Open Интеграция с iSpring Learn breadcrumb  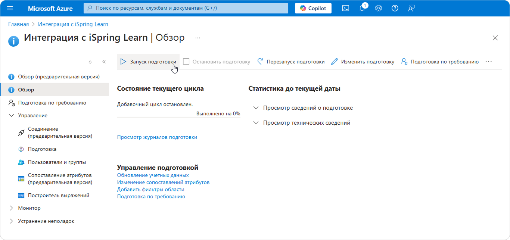73,24
